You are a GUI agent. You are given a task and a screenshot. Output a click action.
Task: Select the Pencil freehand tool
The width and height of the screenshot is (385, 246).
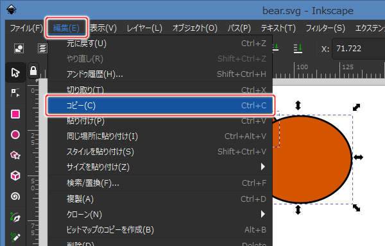coord(15,237)
